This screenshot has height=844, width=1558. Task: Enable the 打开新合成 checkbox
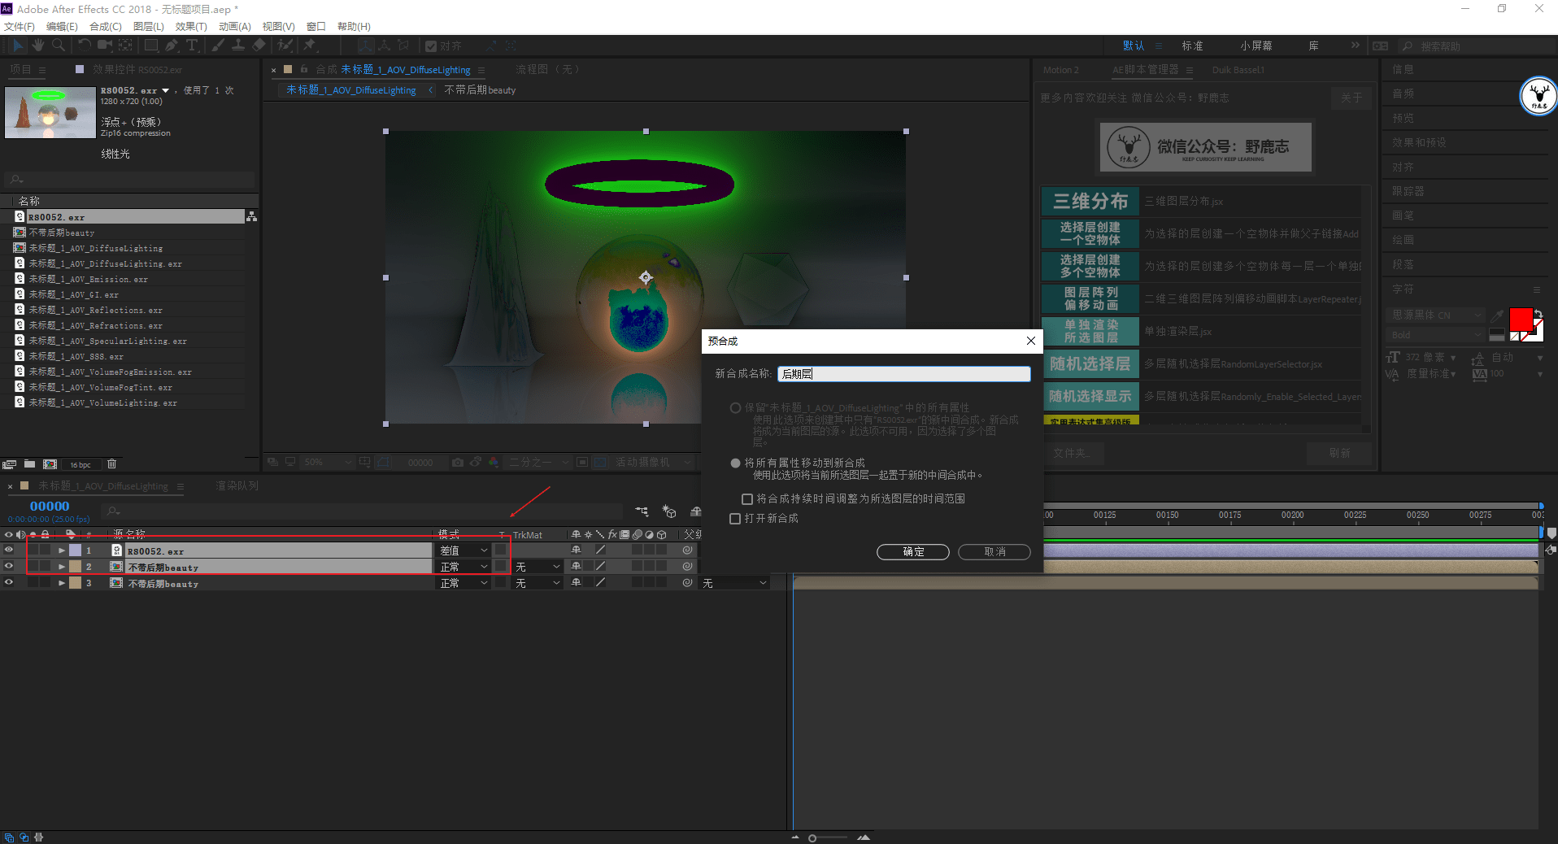735,519
